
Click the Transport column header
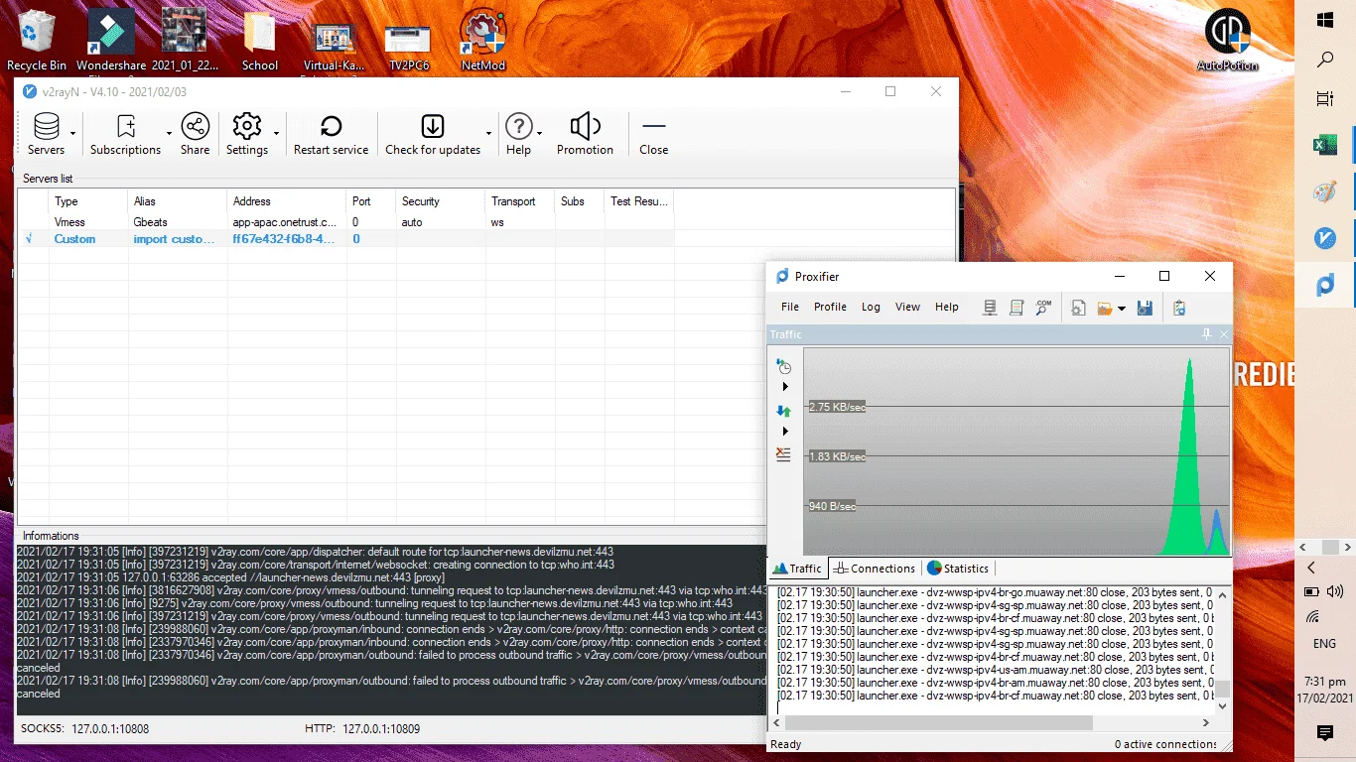[x=520, y=201]
